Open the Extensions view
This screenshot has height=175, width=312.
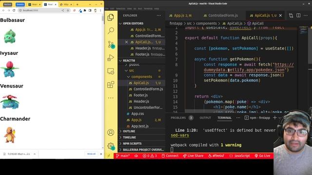pyautogui.click(x=111, y=85)
